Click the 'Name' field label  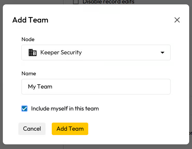coord(29,73)
